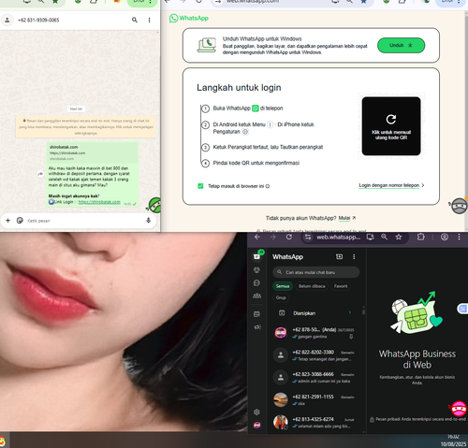
Task: Click the pink ninja extension icon
Action: [x=459, y=409]
